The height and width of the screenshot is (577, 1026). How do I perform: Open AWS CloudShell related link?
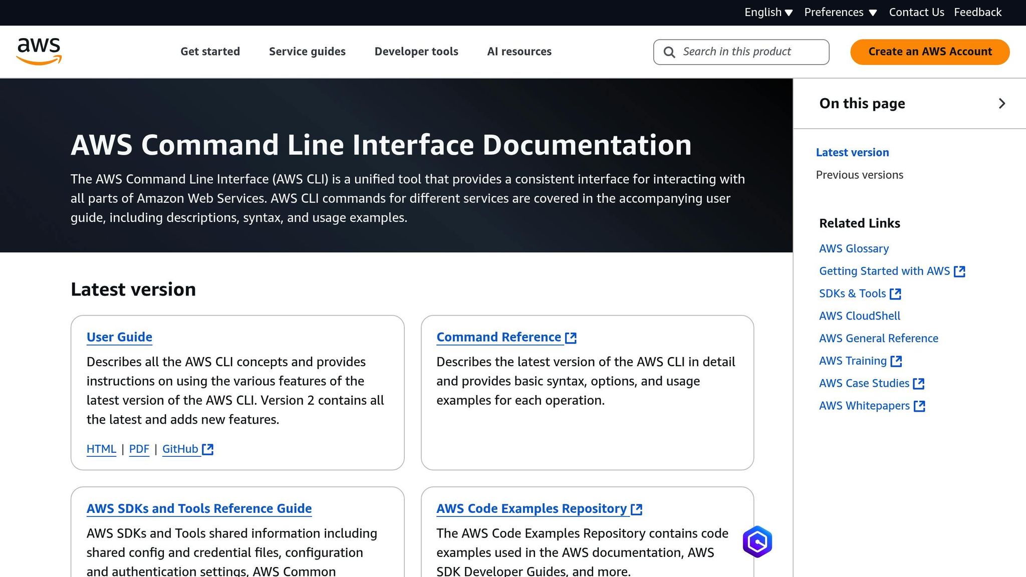(860, 317)
